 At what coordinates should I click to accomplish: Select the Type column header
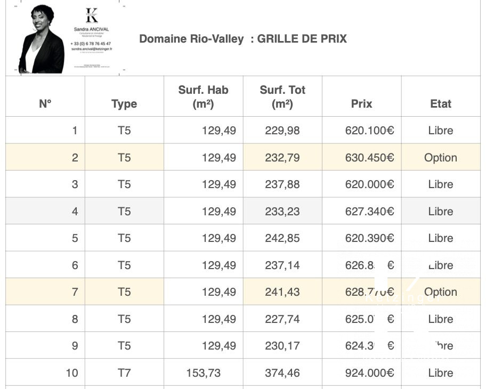124,104
